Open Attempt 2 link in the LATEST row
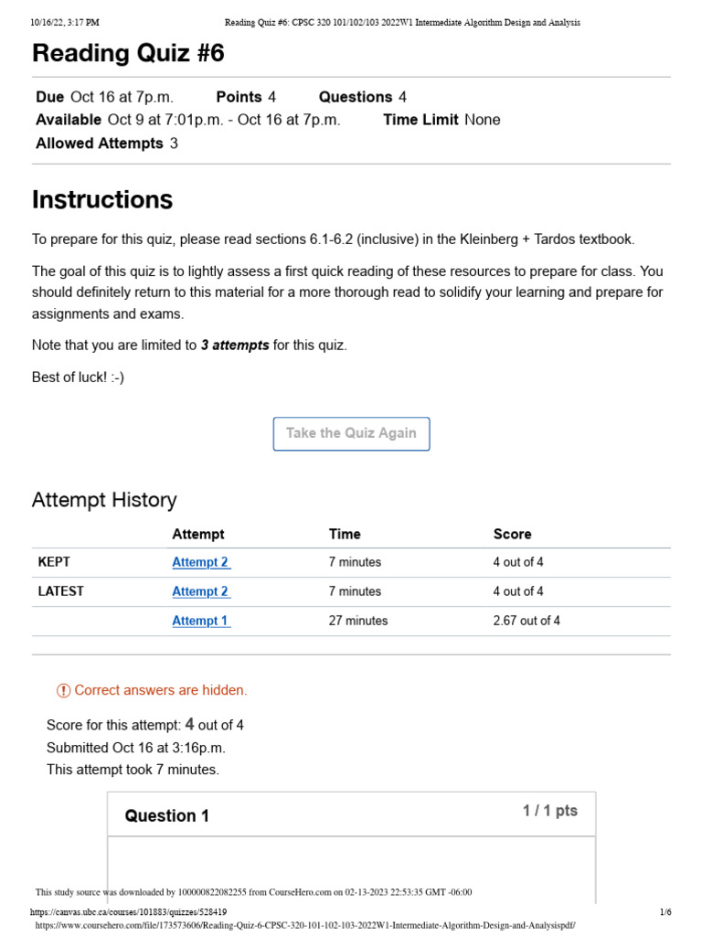 (200, 591)
